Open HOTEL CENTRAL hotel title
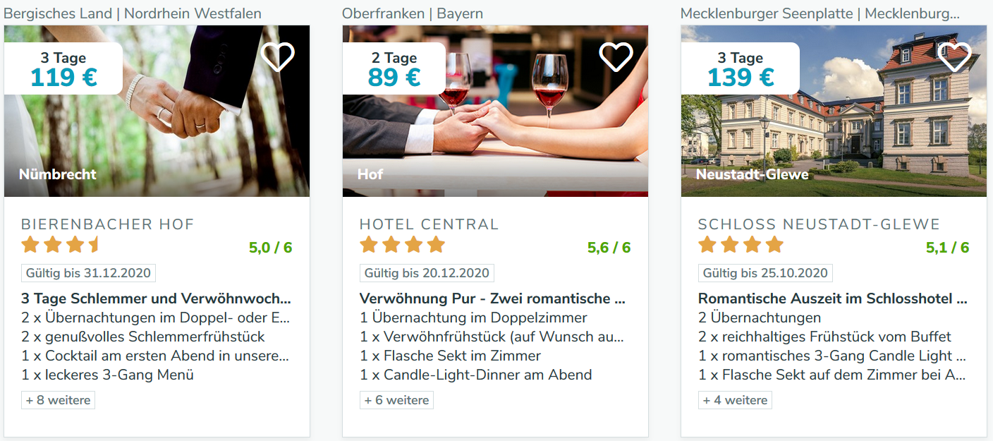The height and width of the screenshot is (441, 993). click(429, 224)
